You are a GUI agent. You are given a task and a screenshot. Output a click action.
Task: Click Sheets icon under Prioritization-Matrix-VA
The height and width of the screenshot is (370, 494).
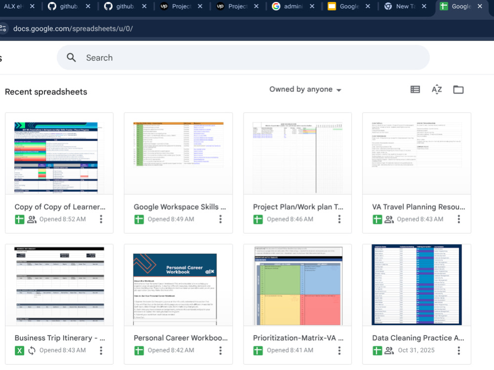(x=258, y=350)
